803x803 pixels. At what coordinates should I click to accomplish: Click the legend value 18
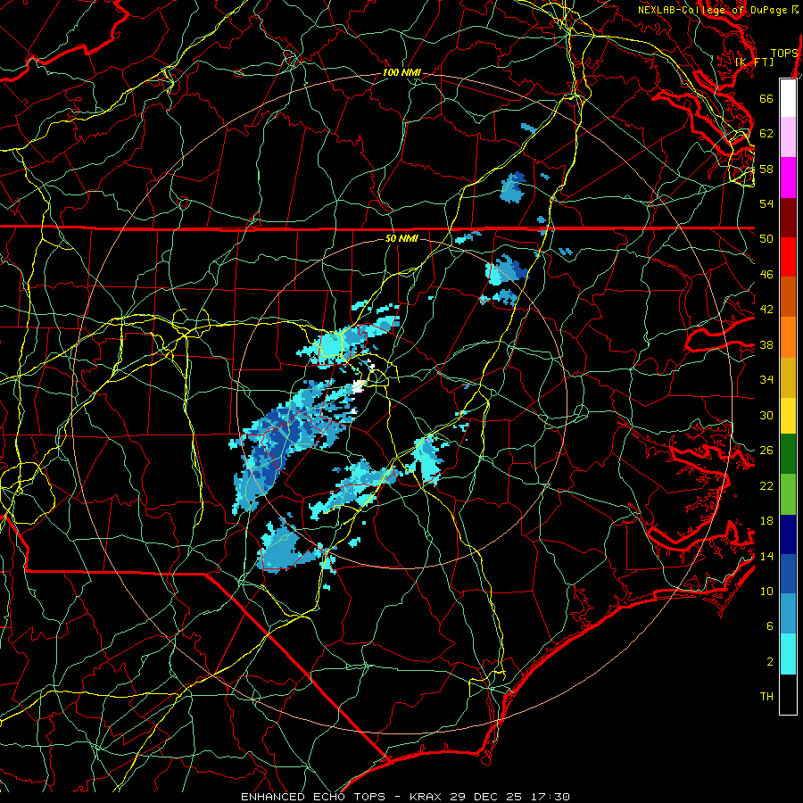coord(766,521)
